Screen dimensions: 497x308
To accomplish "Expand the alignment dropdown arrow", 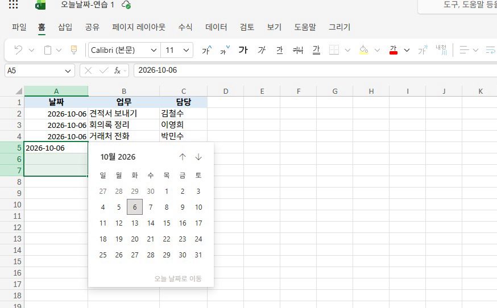I will [x=475, y=50].
